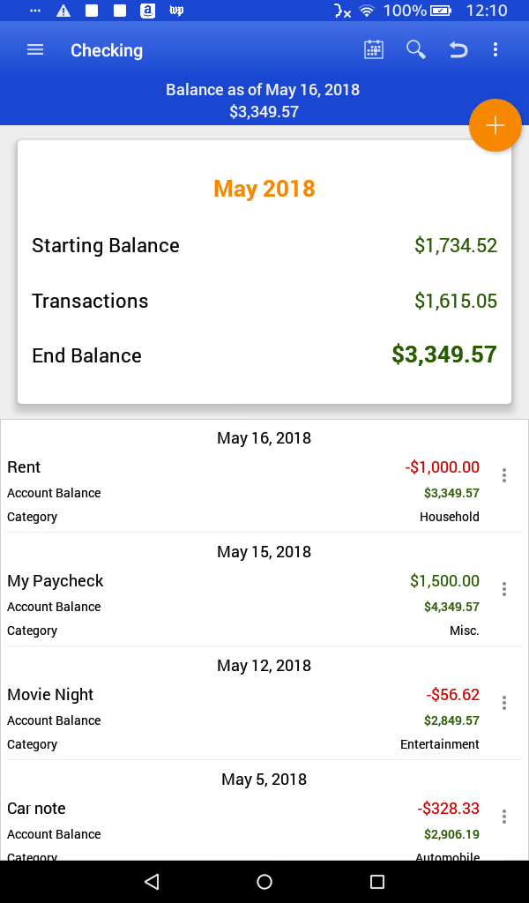Tap the home circle in the navigation bar
The height and width of the screenshot is (903, 529).
[264, 880]
